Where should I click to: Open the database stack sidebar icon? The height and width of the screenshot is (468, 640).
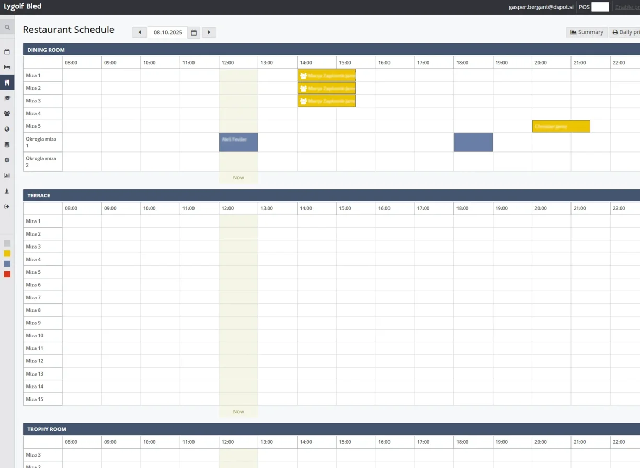coord(7,145)
